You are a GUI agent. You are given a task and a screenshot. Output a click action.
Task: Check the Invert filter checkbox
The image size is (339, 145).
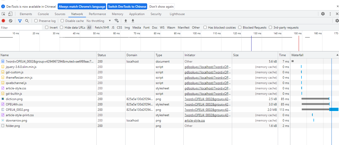[47, 27]
